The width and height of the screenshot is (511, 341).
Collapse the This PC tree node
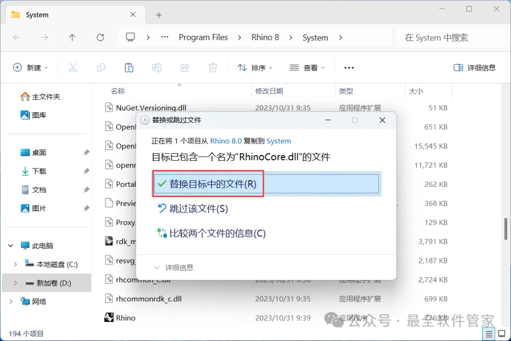pyautogui.click(x=11, y=245)
